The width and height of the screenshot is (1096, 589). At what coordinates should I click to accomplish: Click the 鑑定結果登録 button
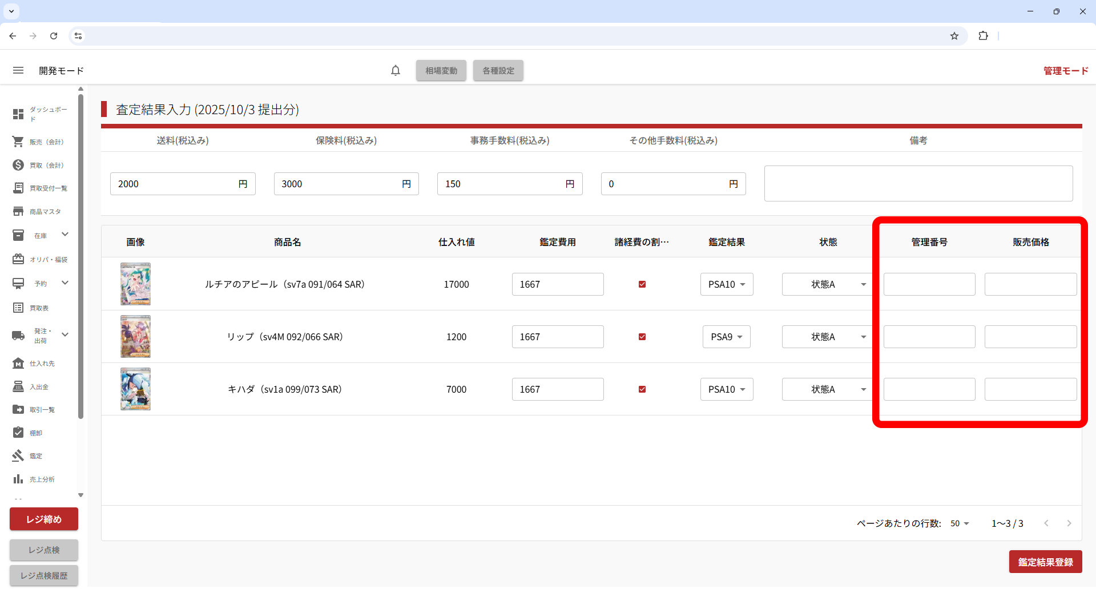[1045, 562]
